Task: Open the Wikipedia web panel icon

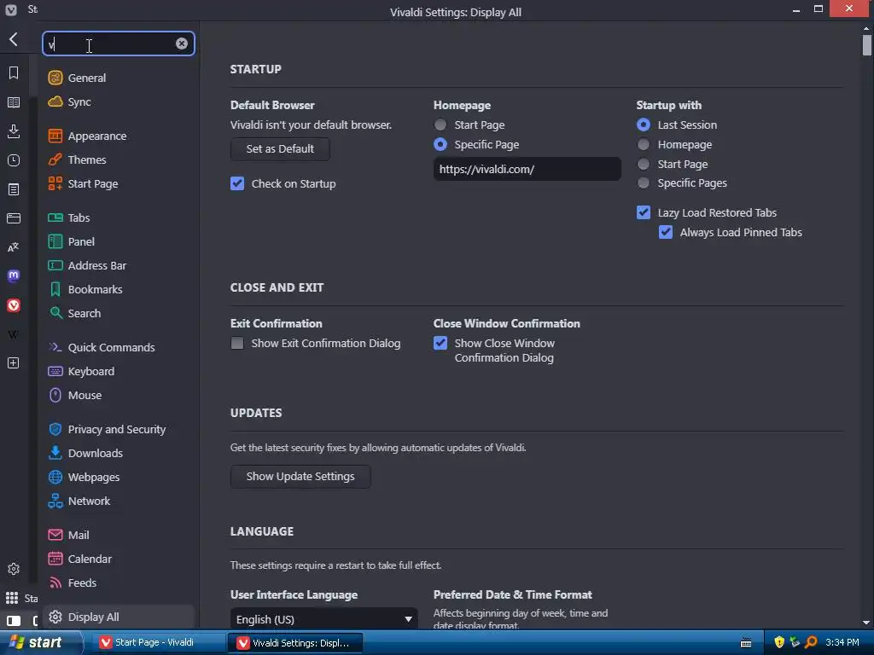Action: [x=14, y=334]
